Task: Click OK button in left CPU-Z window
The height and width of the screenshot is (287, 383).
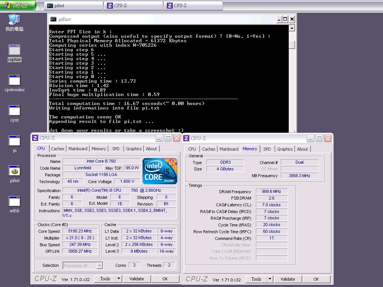Action: [165, 279]
